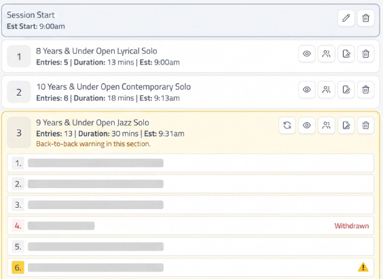The image size is (383, 279).
Task: Expand the 8 Years & Under Open Lyrical Solo title
Action: click(96, 51)
